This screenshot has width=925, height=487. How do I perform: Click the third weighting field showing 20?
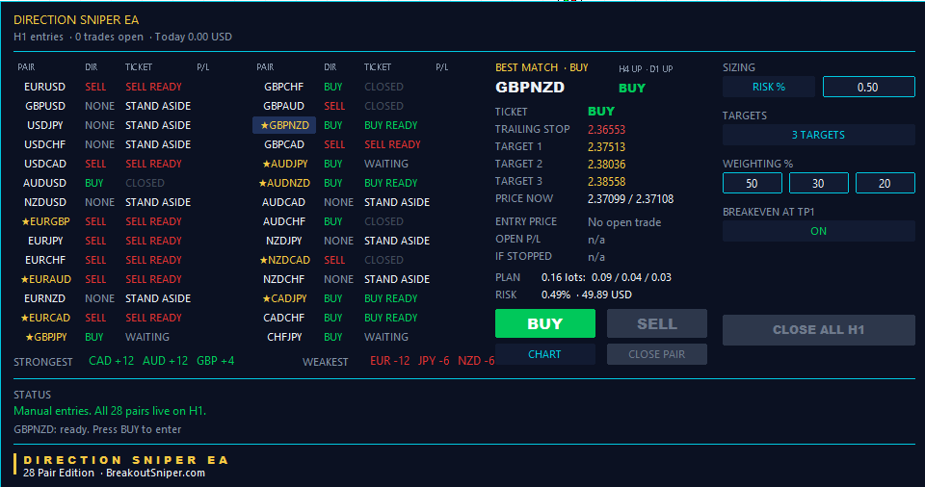click(x=885, y=184)
